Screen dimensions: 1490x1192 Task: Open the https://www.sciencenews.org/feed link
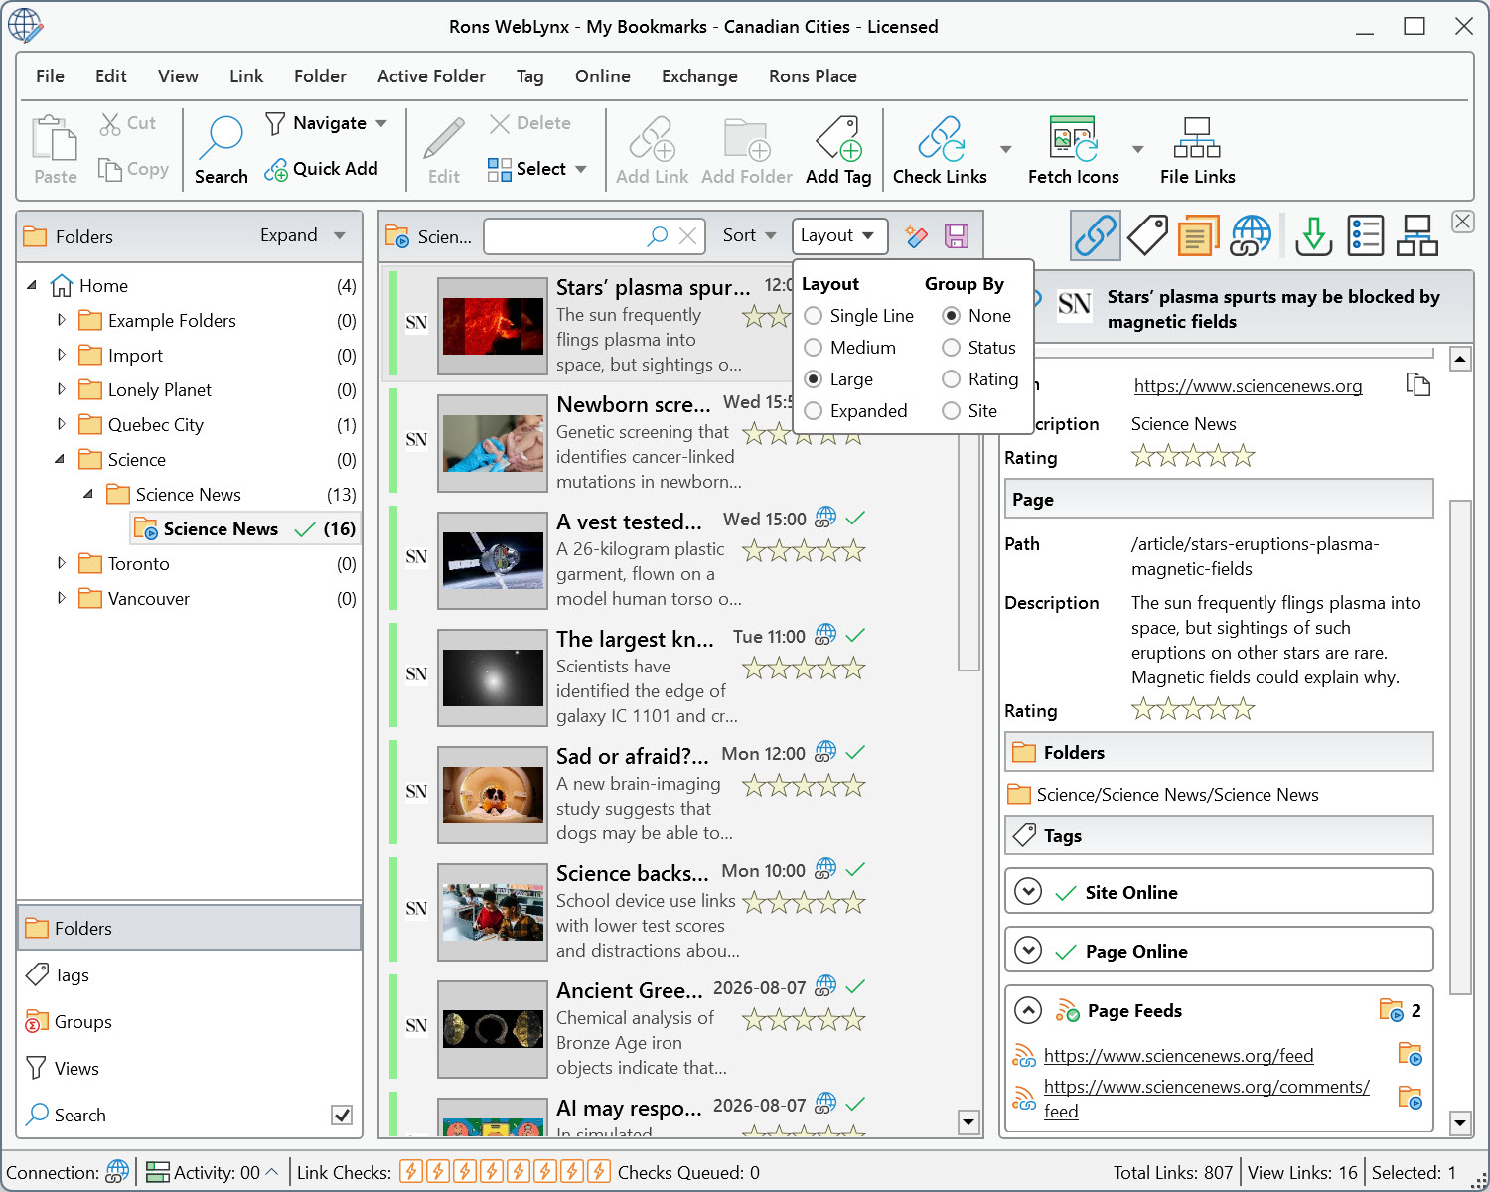[1178, 1055]
